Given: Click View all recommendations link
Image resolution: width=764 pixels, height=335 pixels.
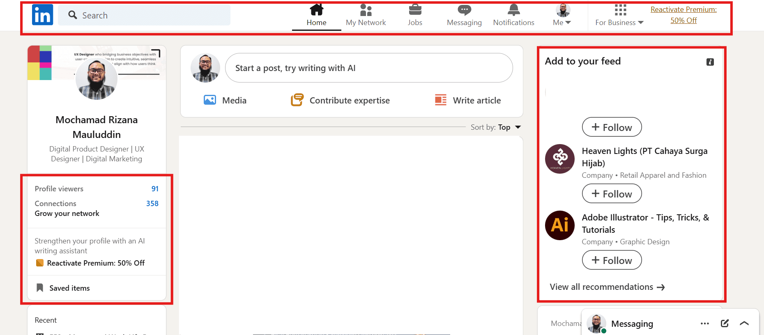Looking at the screenshot, I should tap(607, 287).
